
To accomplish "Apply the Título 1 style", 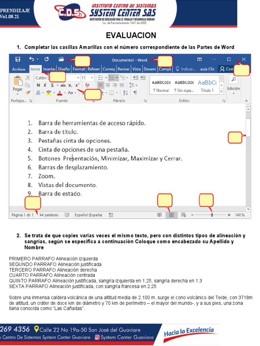I will 207,86.
